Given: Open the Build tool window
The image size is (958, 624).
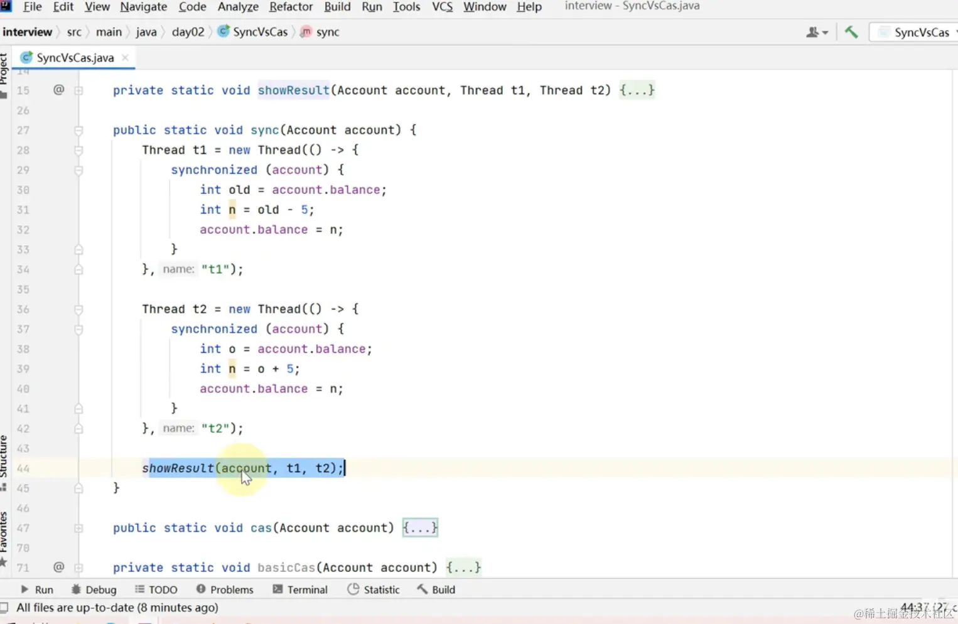Looking at the screenshot, I should (436, 589).
